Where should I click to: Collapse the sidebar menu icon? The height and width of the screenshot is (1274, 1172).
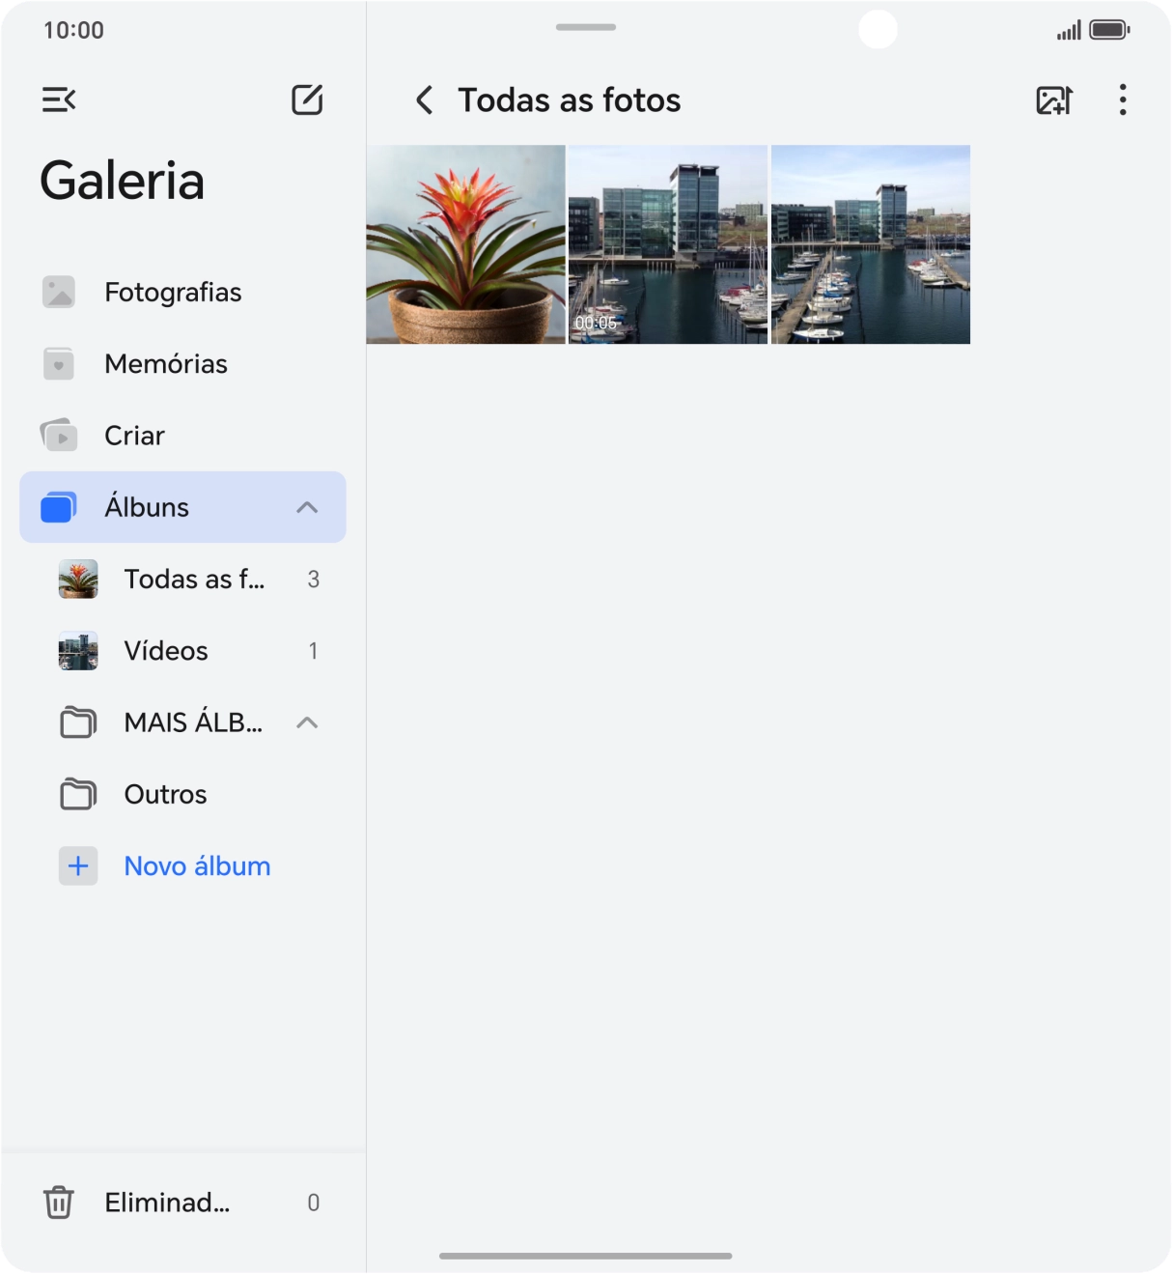pos(59,99)
